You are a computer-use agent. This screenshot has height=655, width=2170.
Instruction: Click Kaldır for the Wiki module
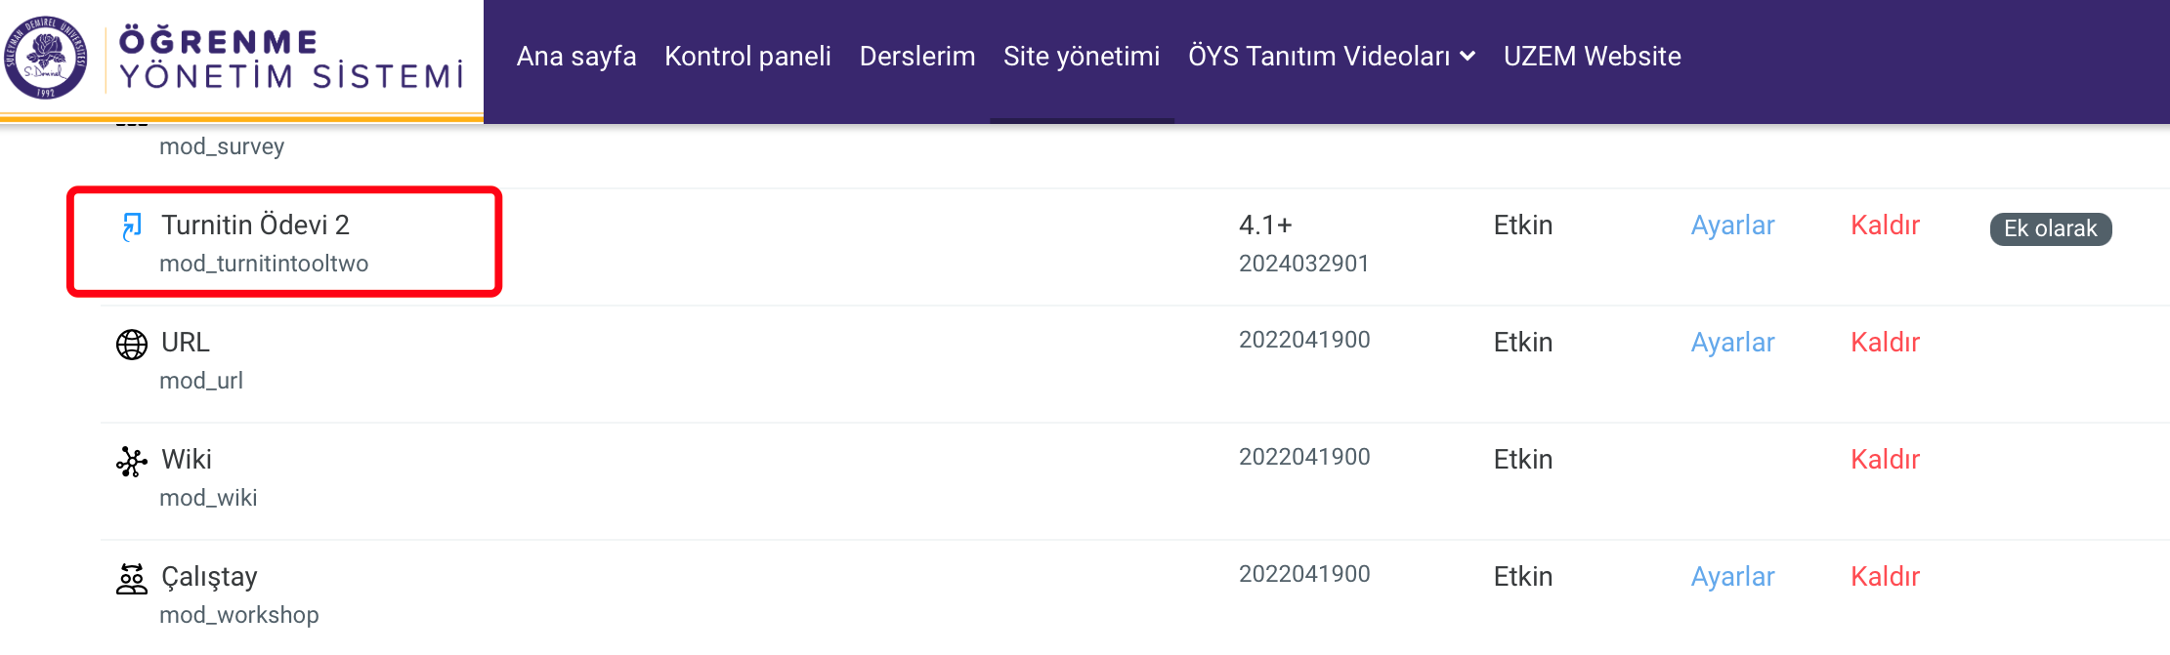click(1885, 460)
